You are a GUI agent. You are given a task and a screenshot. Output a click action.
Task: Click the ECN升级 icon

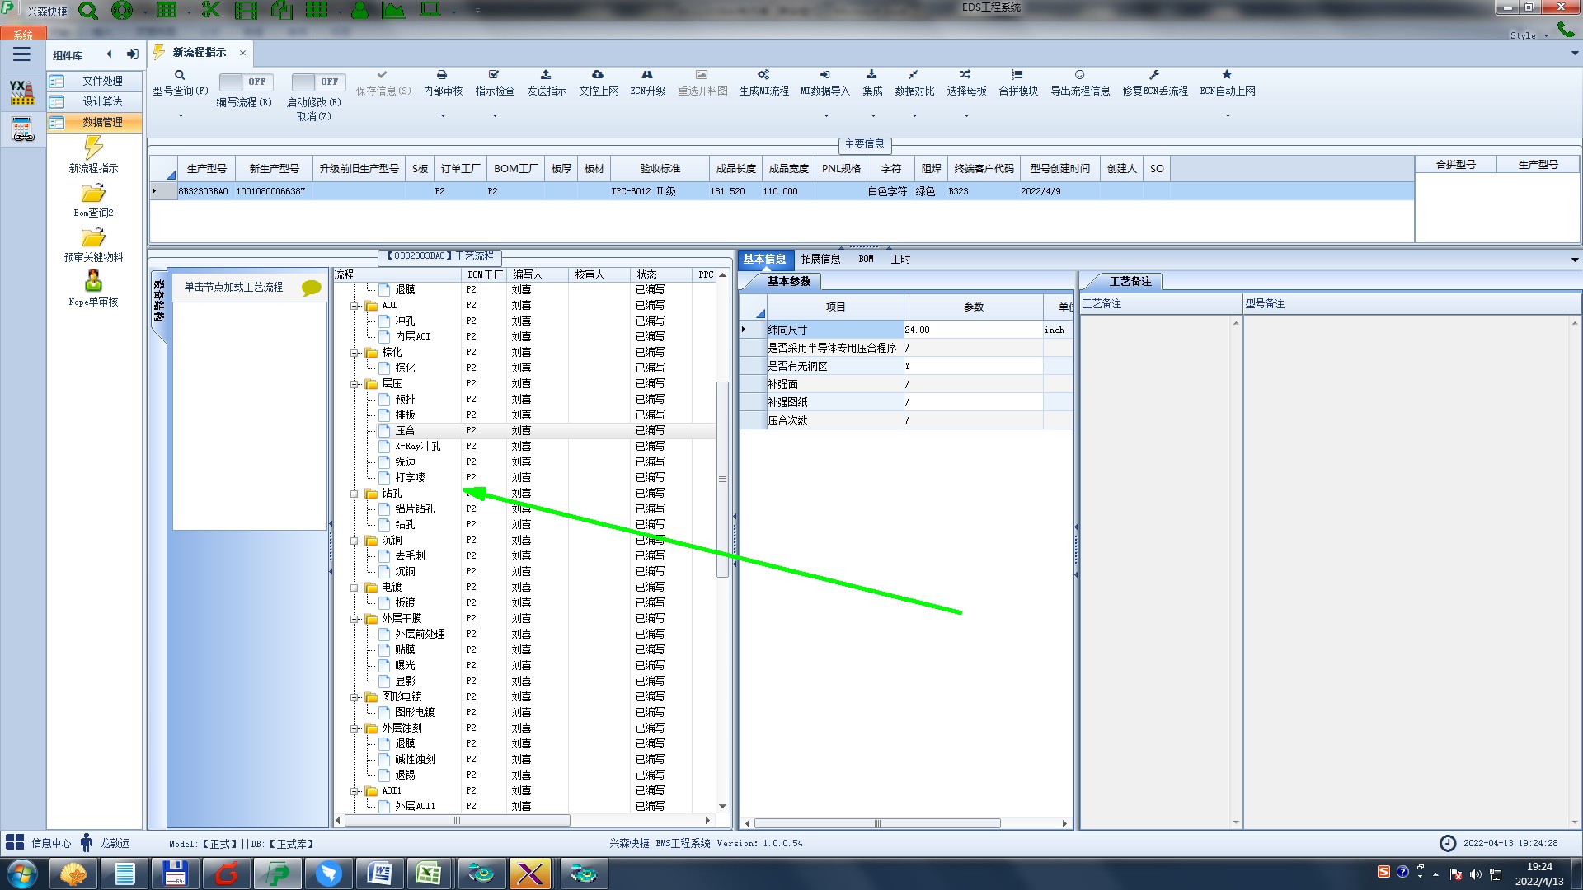pos(647,75)
